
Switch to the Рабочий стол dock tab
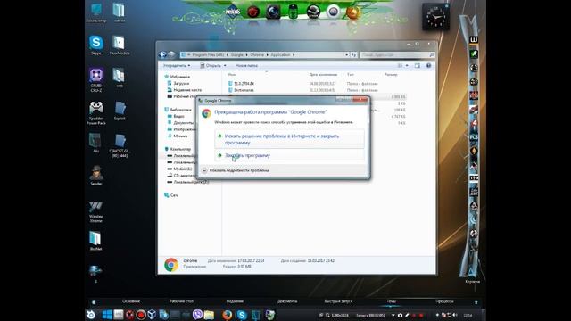181,301
